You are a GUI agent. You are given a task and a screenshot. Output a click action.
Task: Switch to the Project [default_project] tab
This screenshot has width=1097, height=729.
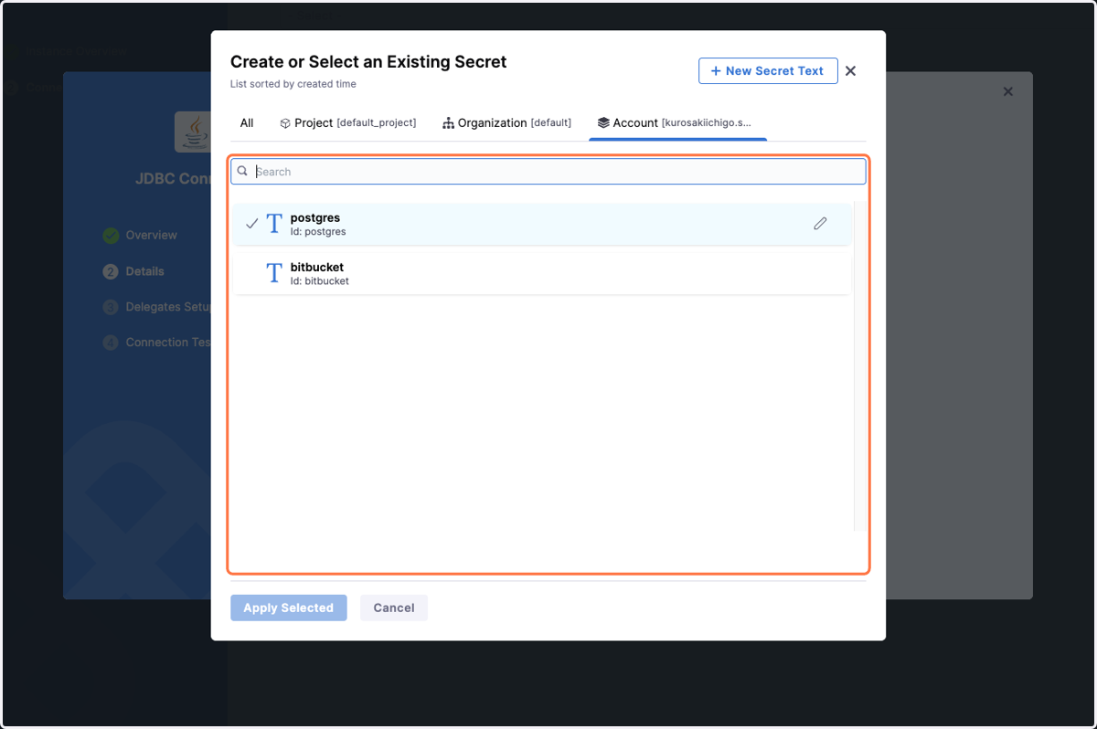point(347,122)
